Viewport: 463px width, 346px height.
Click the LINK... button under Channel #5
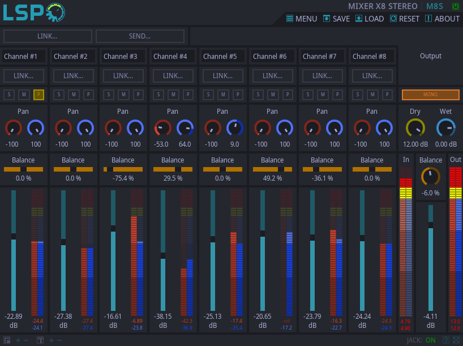223,76
